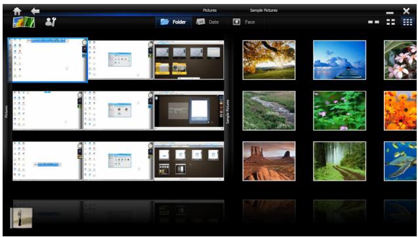This screenshot has width=418, height=237.
Task: Click the Sample Pictures breadcrumb in title bar
Action: (264, 10)
